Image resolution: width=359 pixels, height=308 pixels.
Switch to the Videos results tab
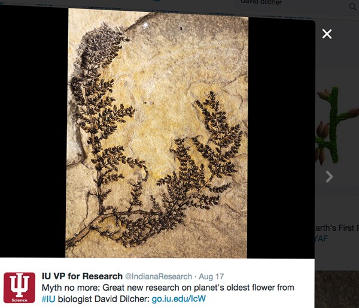pos(221,13)
